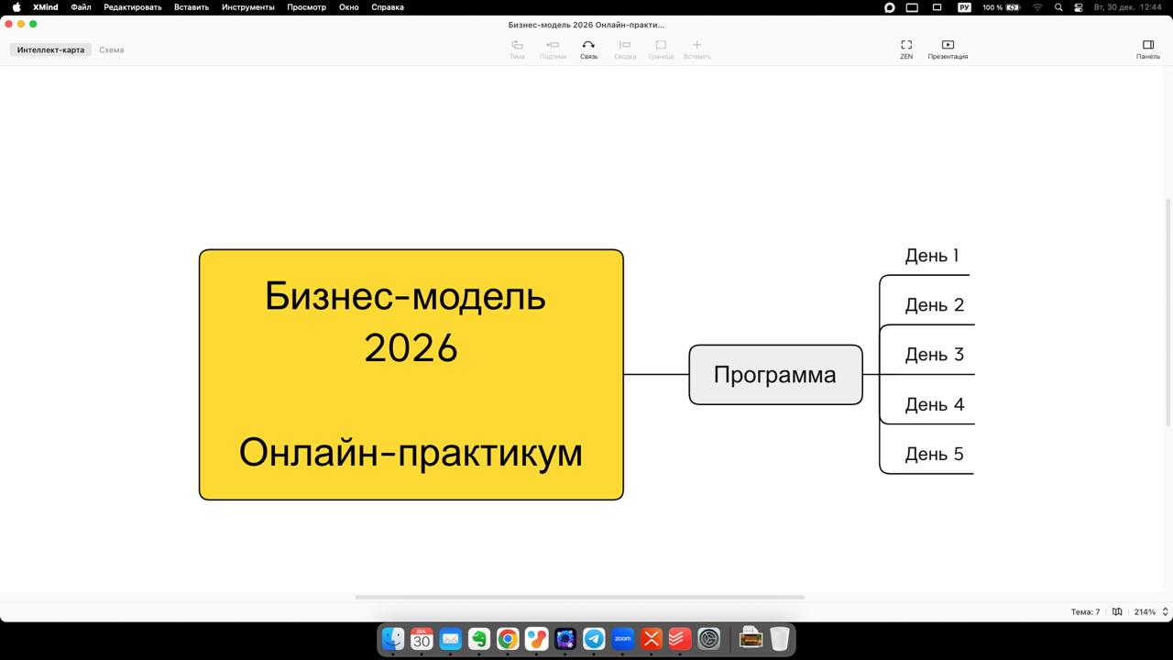Switch to Интеллект-карта view mode
1173x660 pixels.
(50, 50)
